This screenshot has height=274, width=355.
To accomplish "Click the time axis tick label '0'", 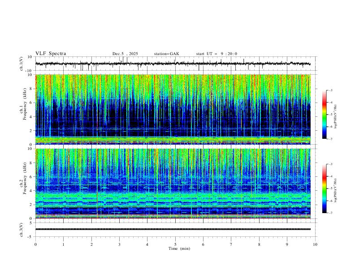I will click(x=35, y=244).
